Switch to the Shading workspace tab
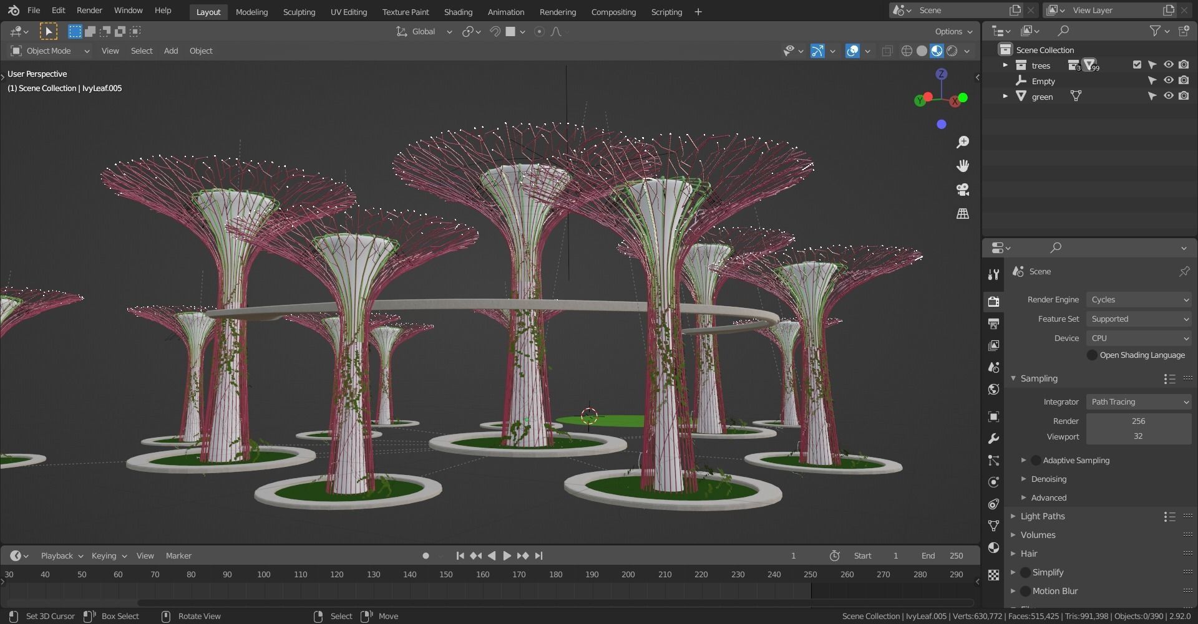Screen dimensions: 1198x624 (x=458, y=12)
